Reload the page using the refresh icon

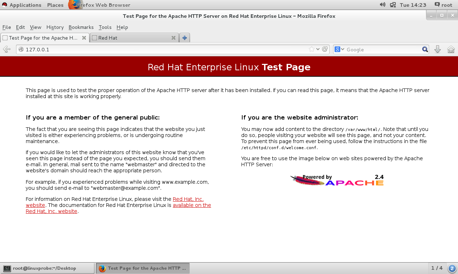click(x=325, y=49)
